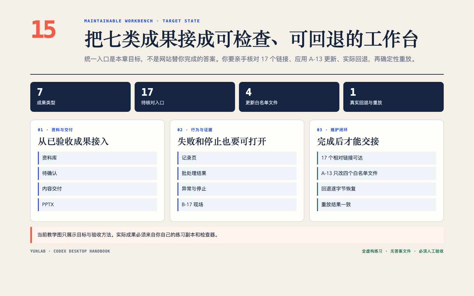Viewport: 474px width, 296px height.
Task: Click the stat card 7 成果类型
Action: pyautogui.click(x=80, y=97)
